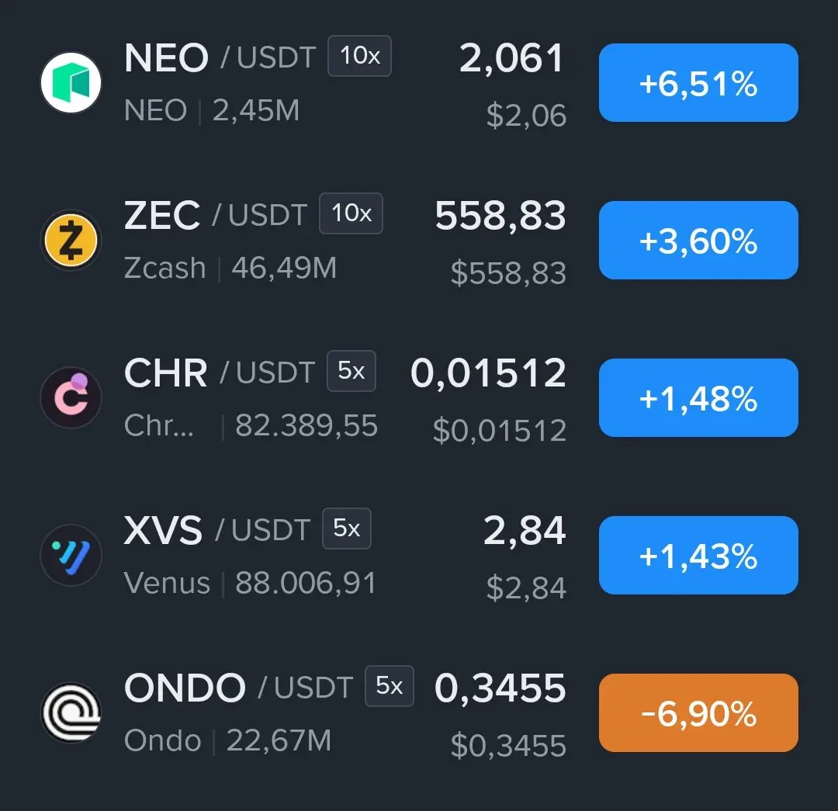Select the ZEC 10x leverage badge
838x811 pixels.
(351, 213)
